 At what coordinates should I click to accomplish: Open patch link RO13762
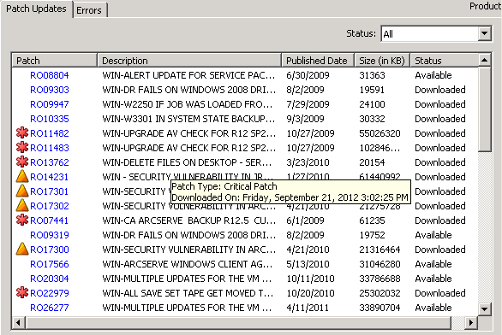[50, 162]
